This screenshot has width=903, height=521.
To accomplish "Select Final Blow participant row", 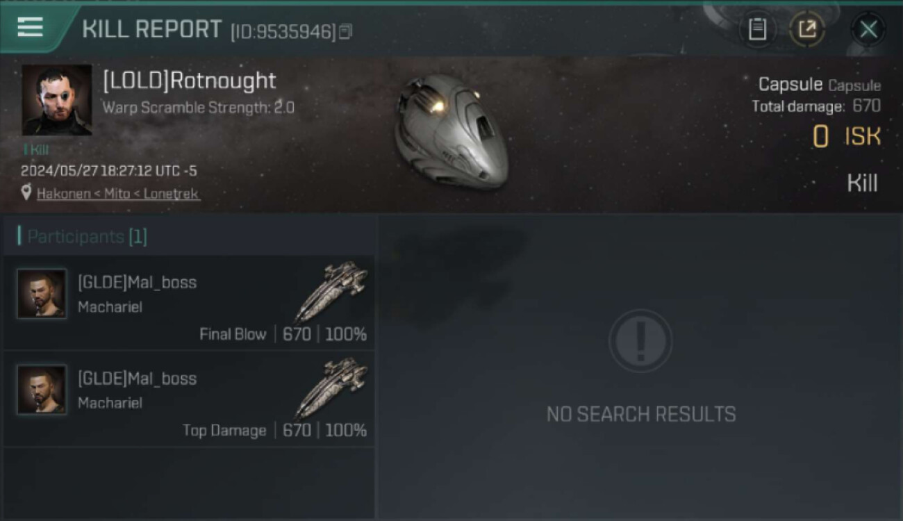I will (x=189, y=303).
